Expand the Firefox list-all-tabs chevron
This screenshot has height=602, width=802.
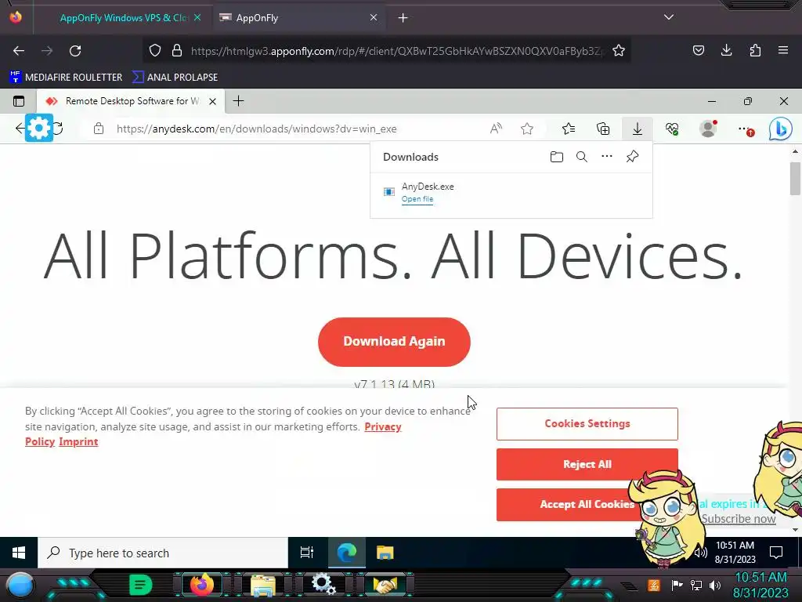pos(669,17)
